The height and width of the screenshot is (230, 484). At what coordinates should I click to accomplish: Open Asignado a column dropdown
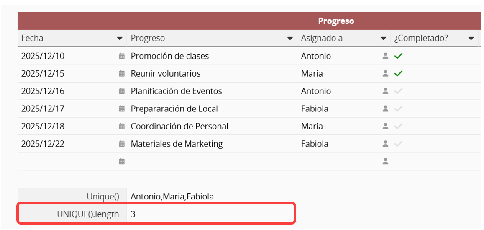[x=383, y=39]
